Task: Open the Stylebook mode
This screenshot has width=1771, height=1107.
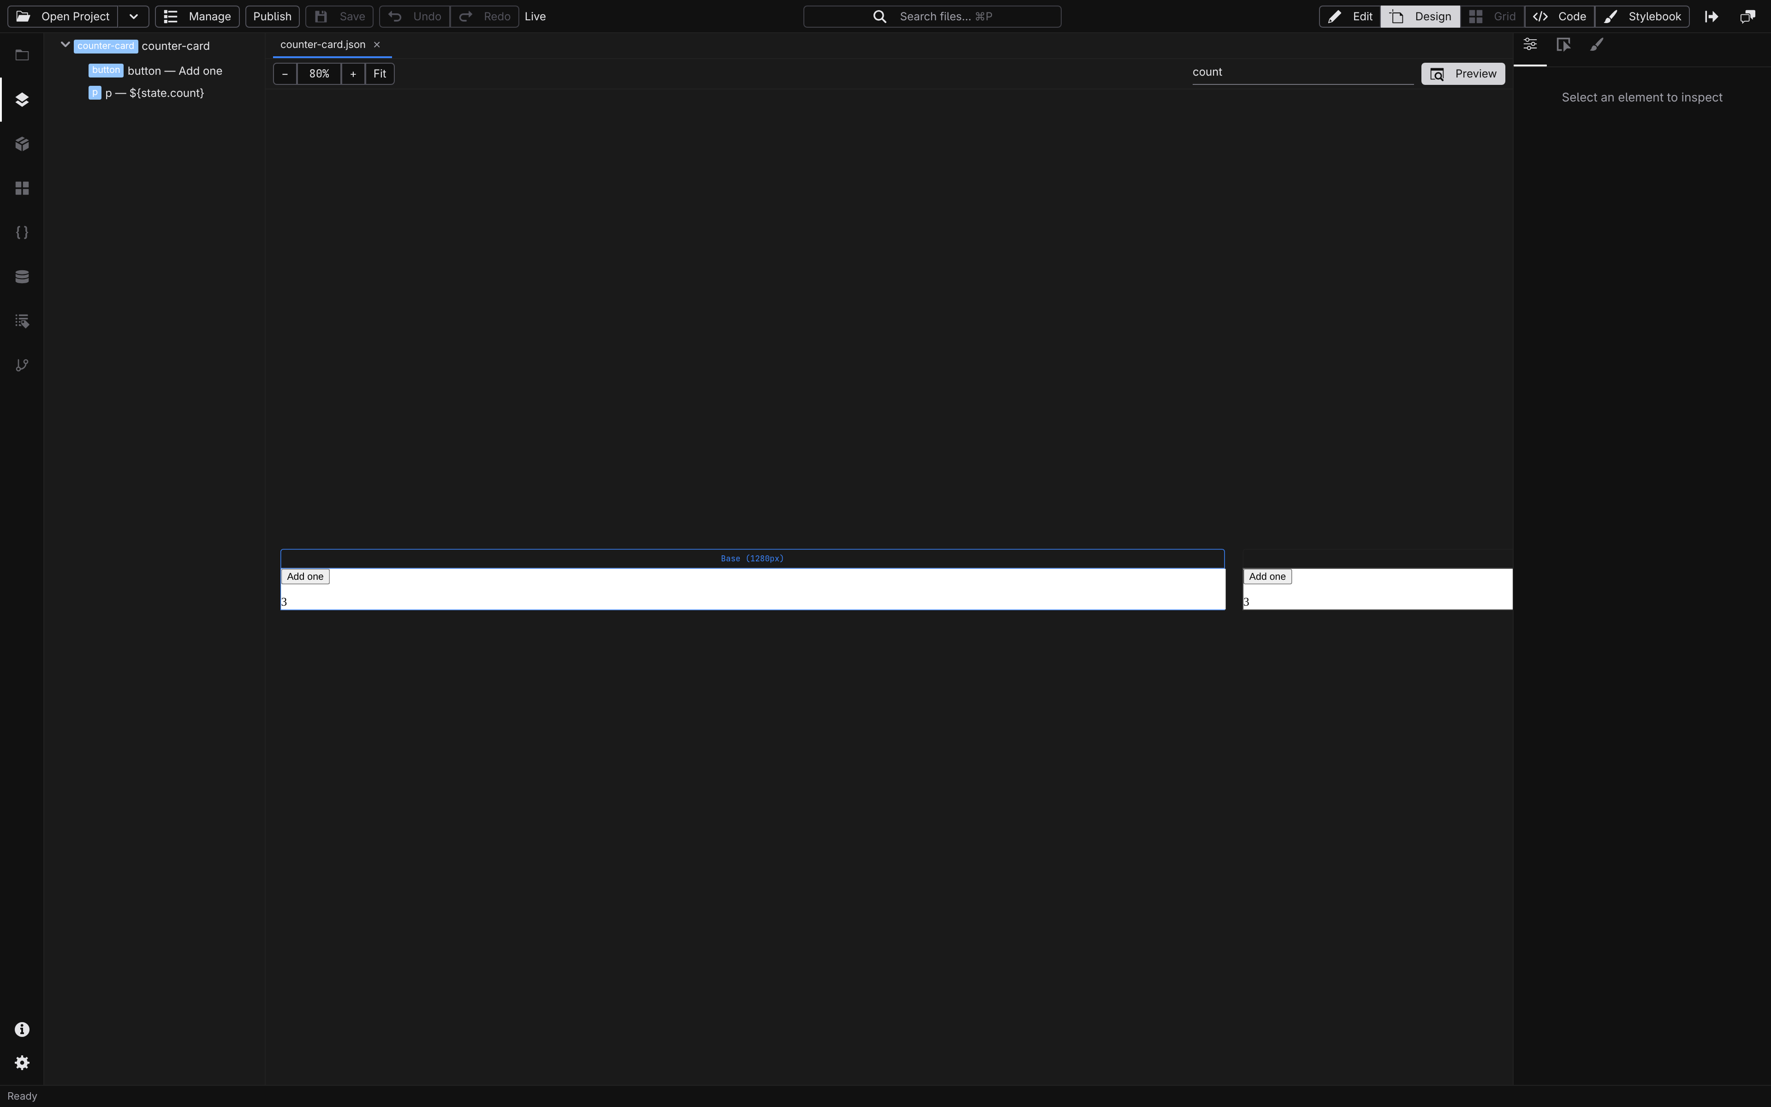Action: pyautogui.click(x=1642, y=16)
